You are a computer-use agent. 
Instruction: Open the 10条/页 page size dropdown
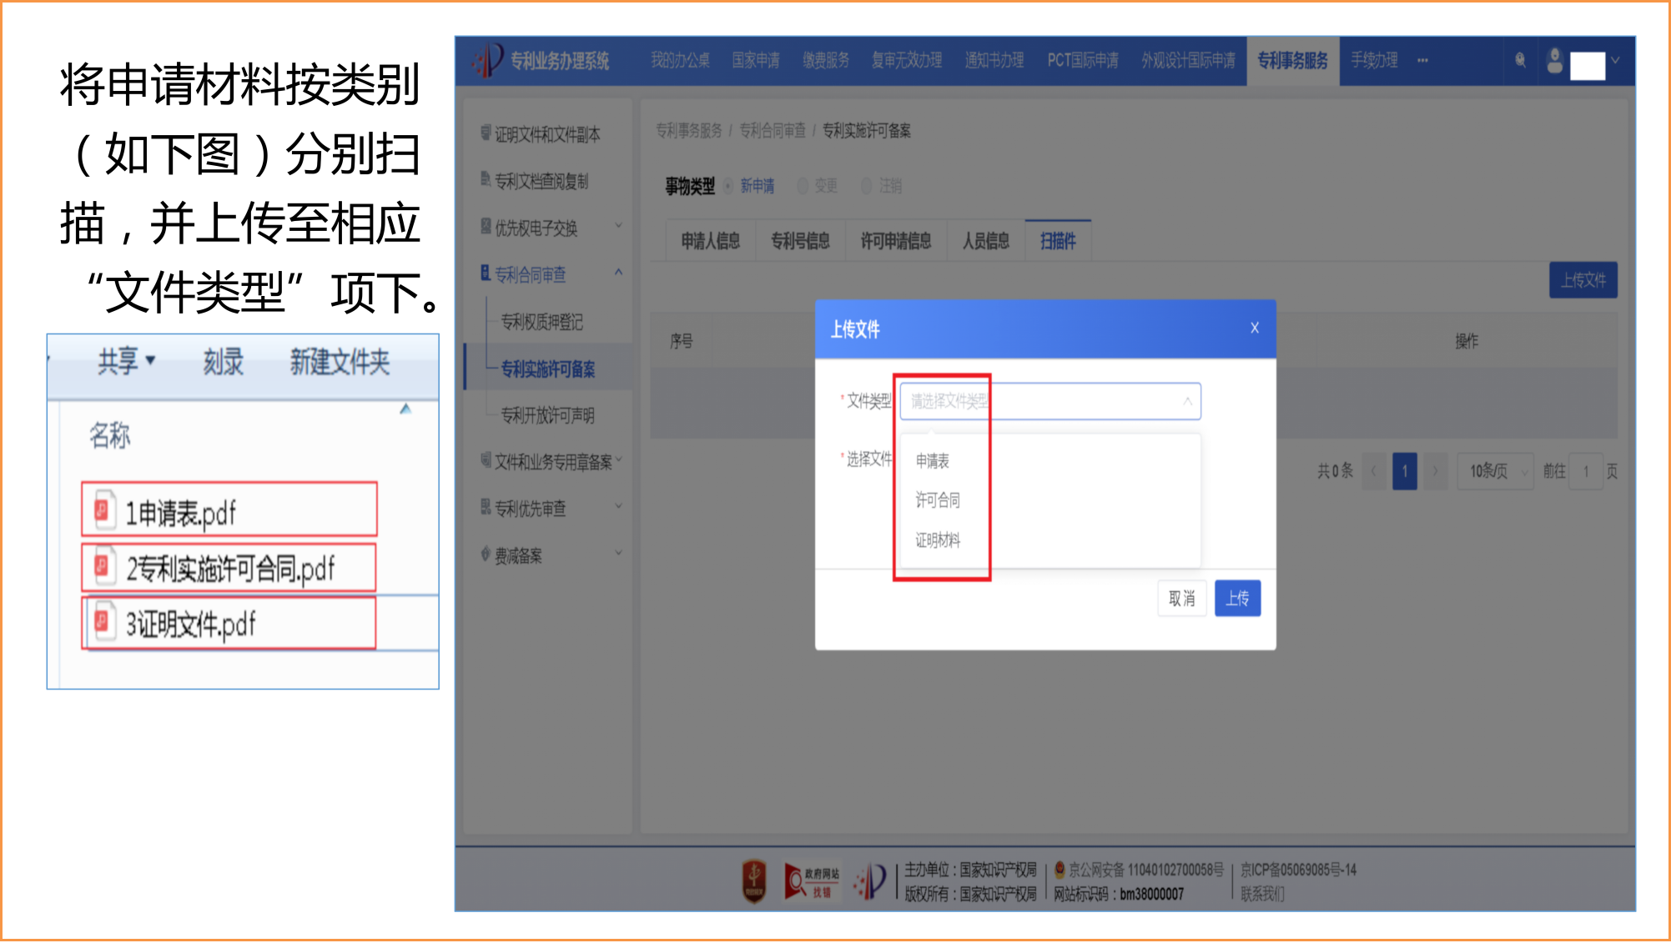[x=1495, y=471]
